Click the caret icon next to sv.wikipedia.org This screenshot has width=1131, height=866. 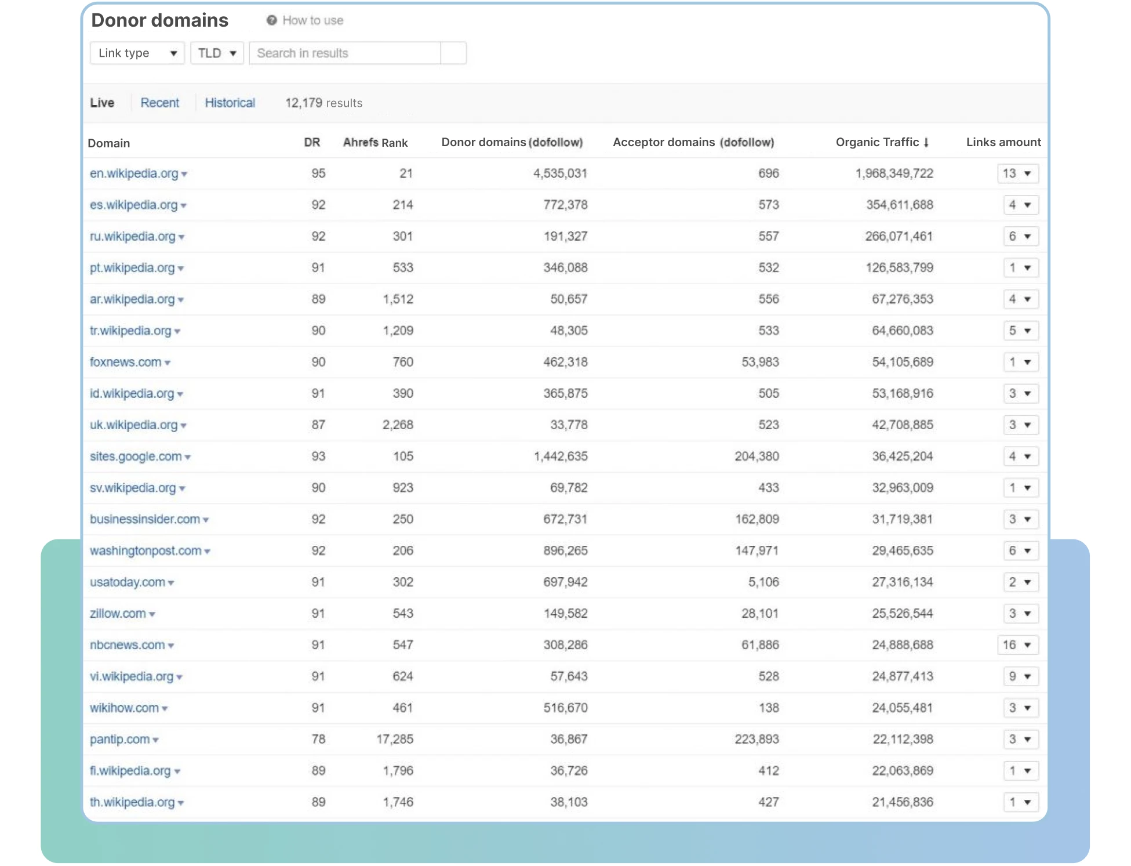tap(182, 488)
